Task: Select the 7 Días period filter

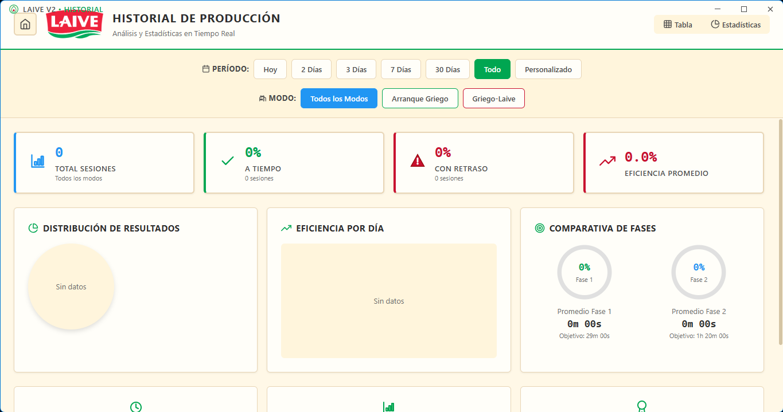Action: click(x=400, y=69)
